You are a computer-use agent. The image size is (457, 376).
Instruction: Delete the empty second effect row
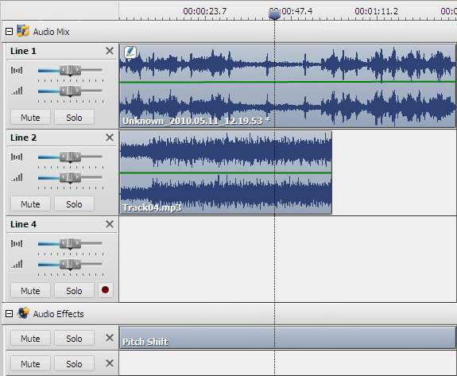pyautogui.click(x=110, y=363)
